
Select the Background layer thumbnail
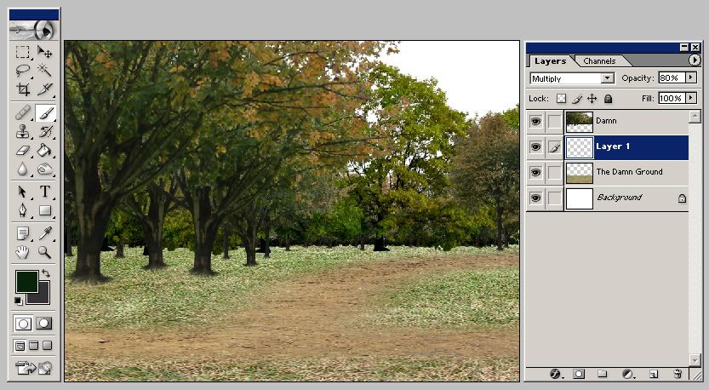click(x=580, y=198)
